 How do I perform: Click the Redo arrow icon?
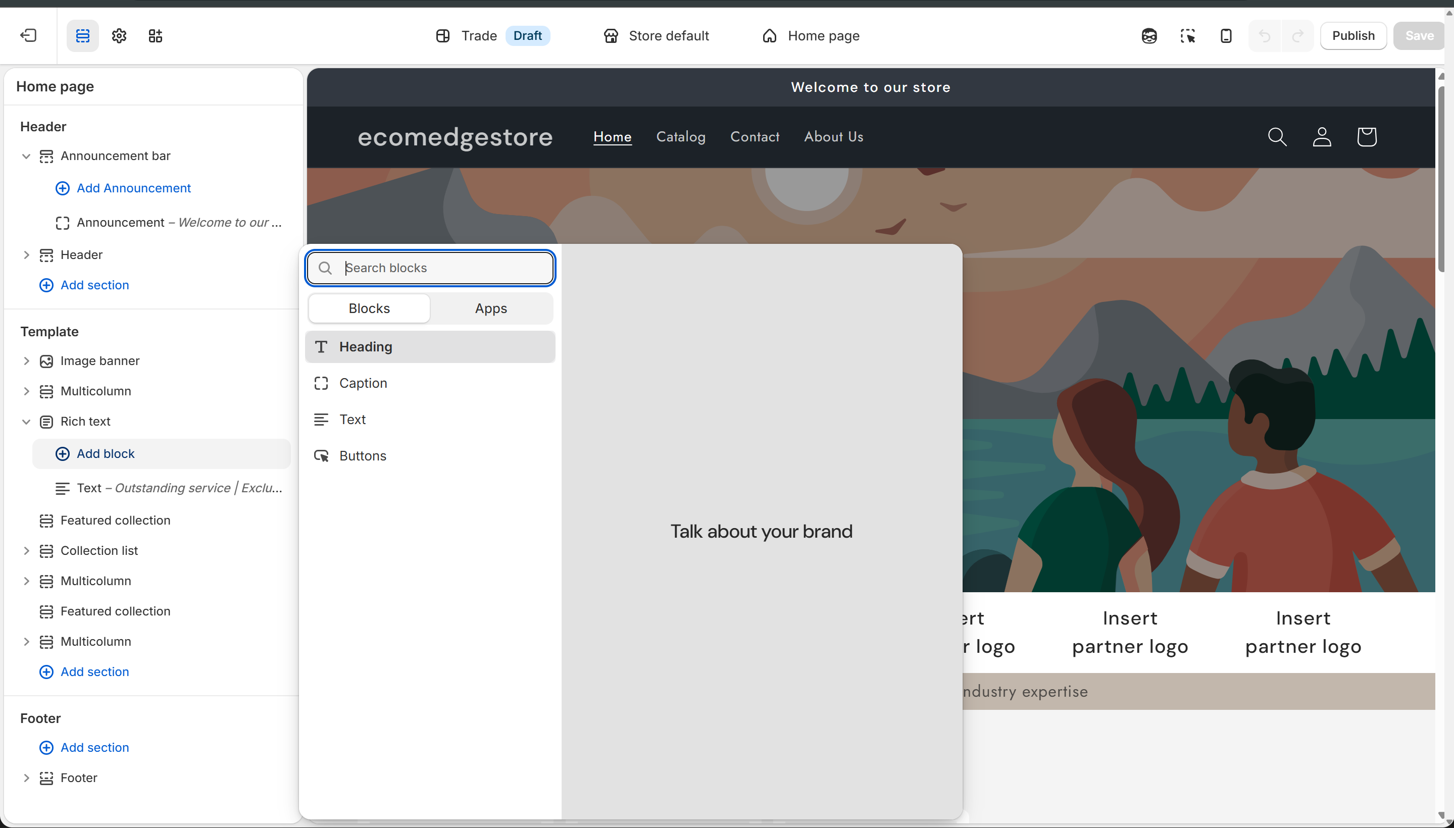[x=1298, y=35]
